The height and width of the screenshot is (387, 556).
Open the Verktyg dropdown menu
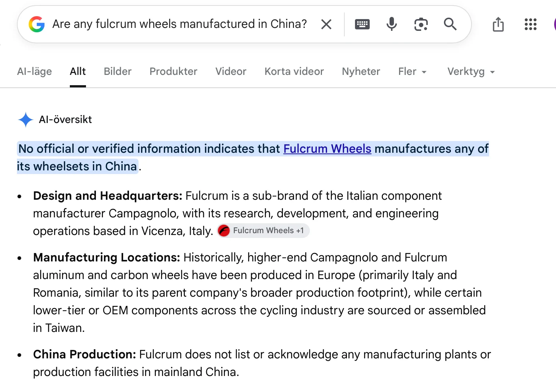tap(471, 72)
